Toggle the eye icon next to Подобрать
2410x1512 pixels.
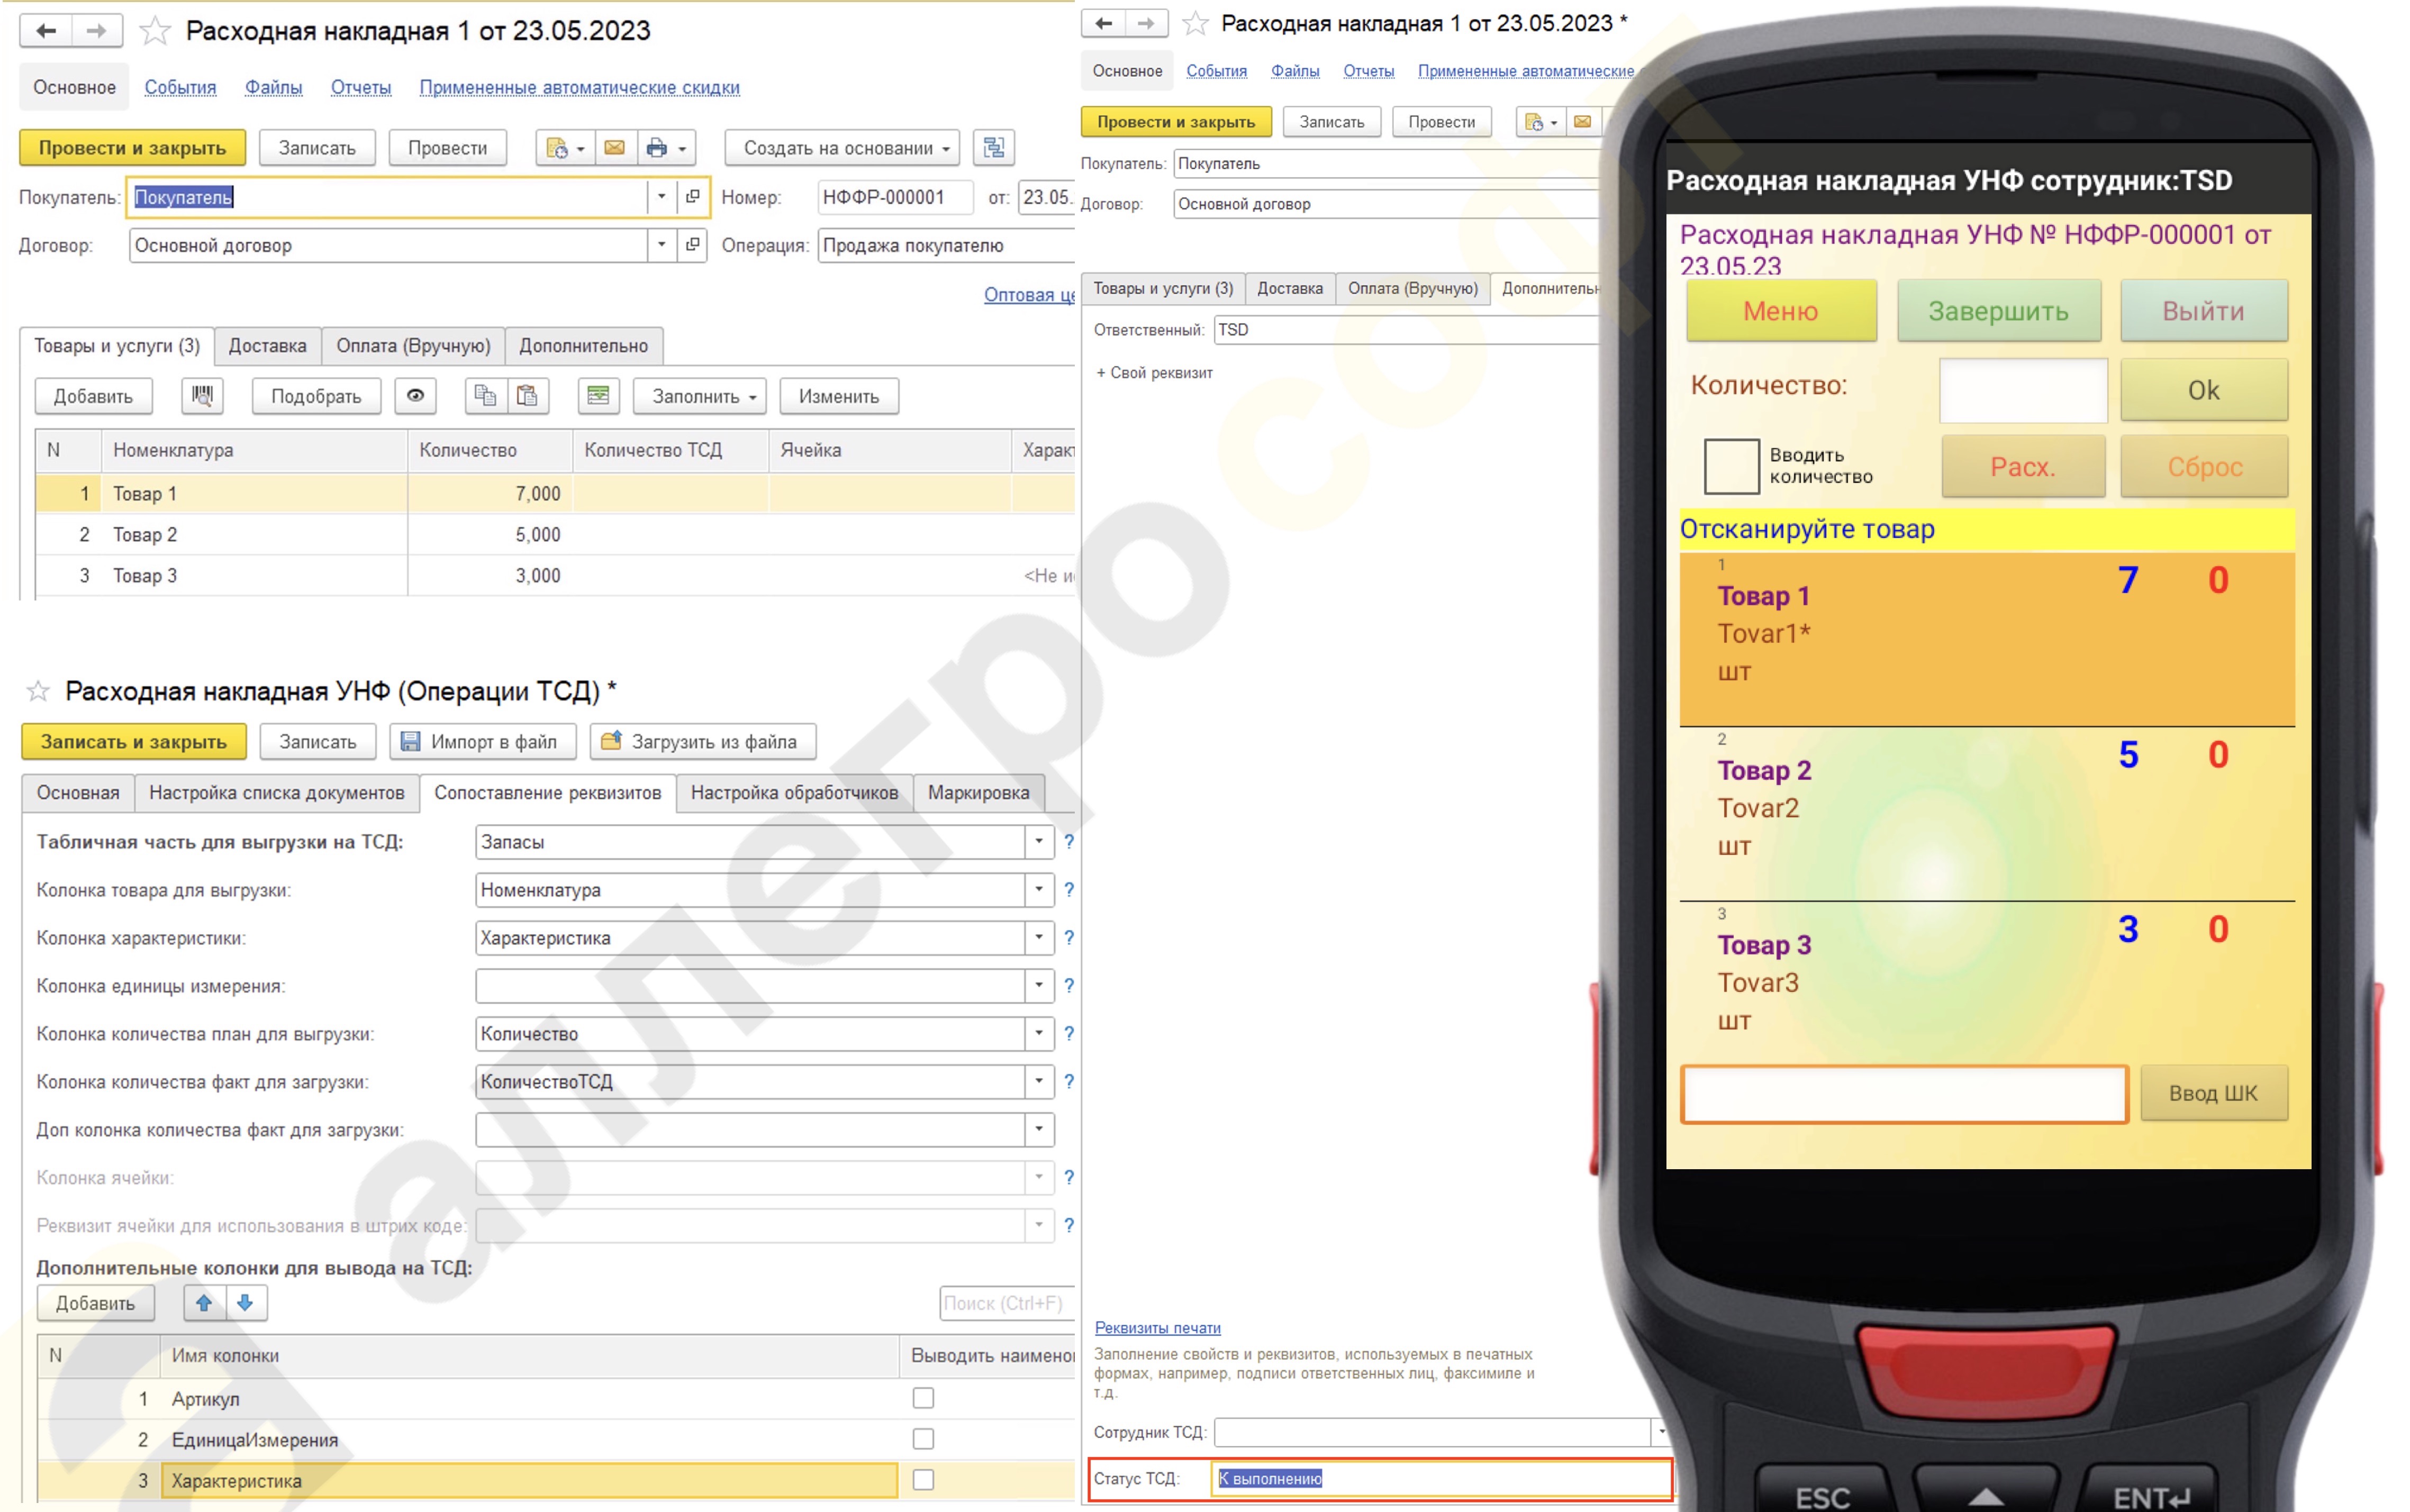(x=415, y=396)
